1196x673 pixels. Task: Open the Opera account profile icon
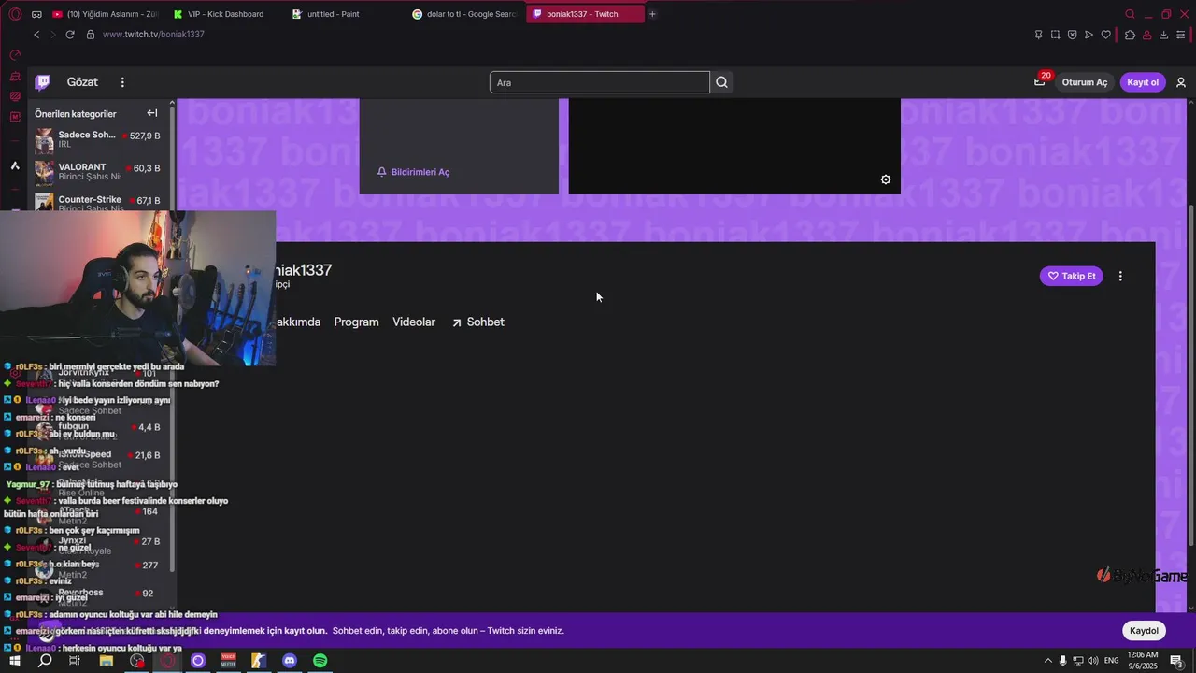pos(1146,35)
